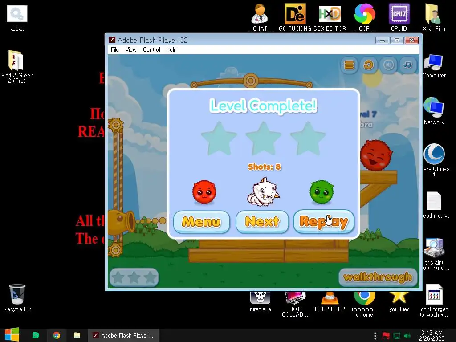Click the Level Complete! heading

[263, 105]
